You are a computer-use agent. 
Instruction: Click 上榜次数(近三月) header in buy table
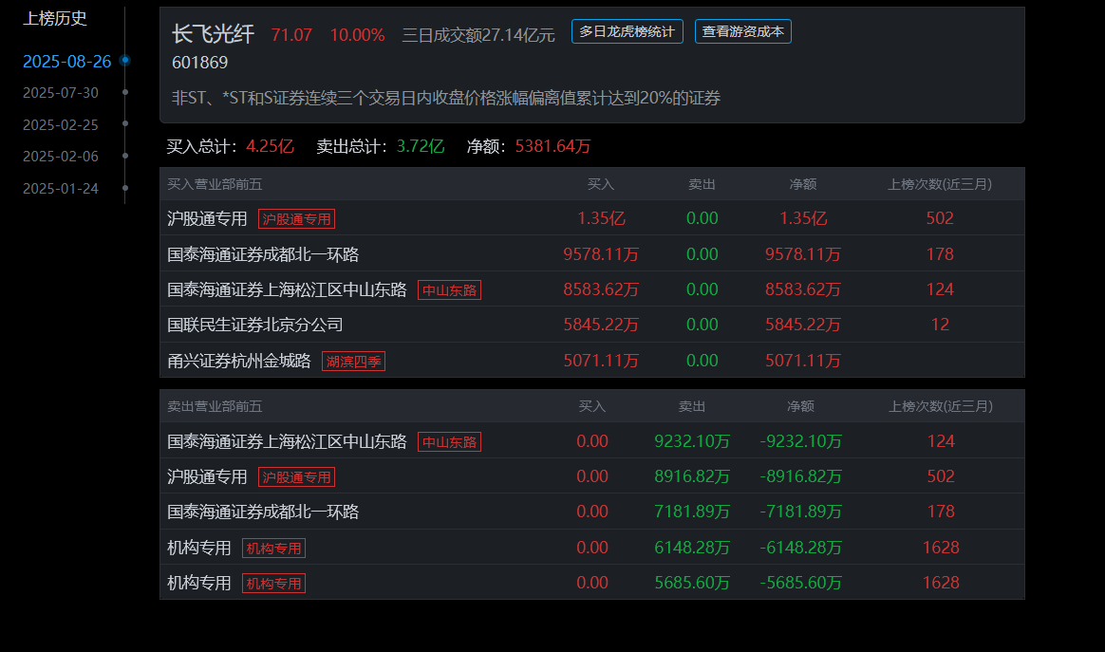[x=940, y=184]
